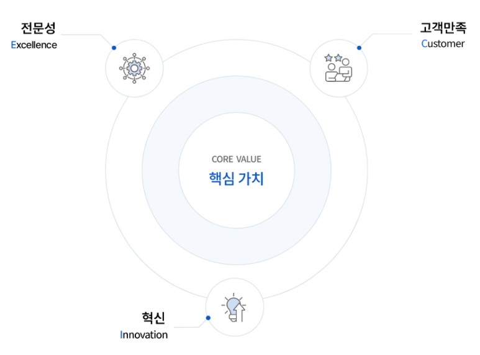Select the Innovation English label
Viewport: 480px width, 355px height.
144,335
